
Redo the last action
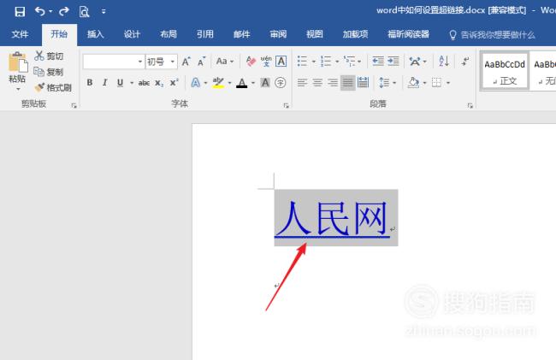(64, 11)
